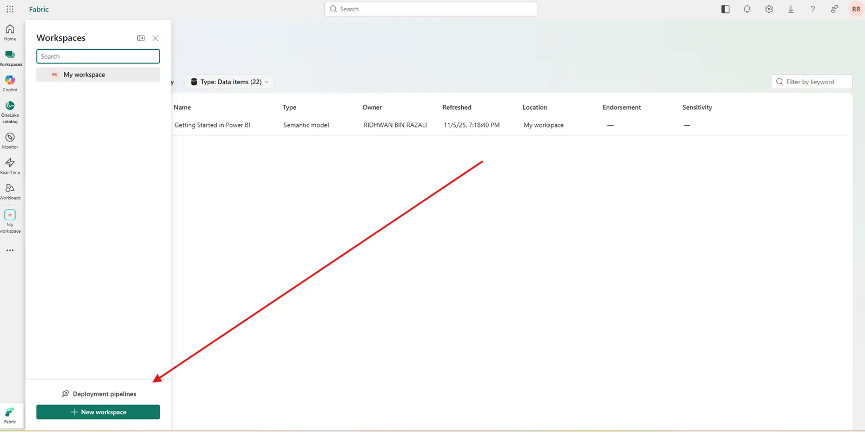Open Fabric experience switcher at bottom
This screenshot has width=865, height=432.
(x=10, y=415)
